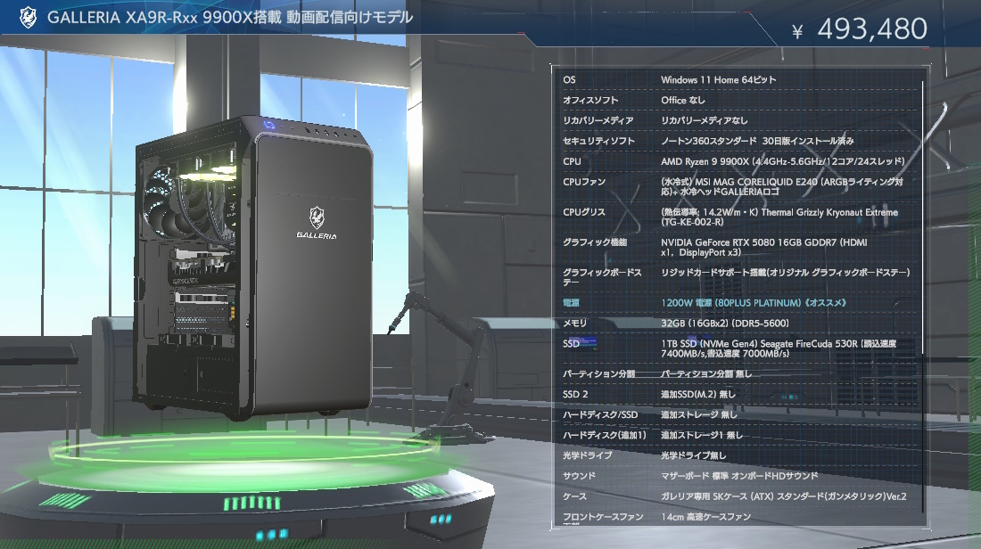Image resolution: width=981 pixels, height=549 pixels.
Task: Click '追加SSD(M.2) 無し' value
Action: click(698, 395)
